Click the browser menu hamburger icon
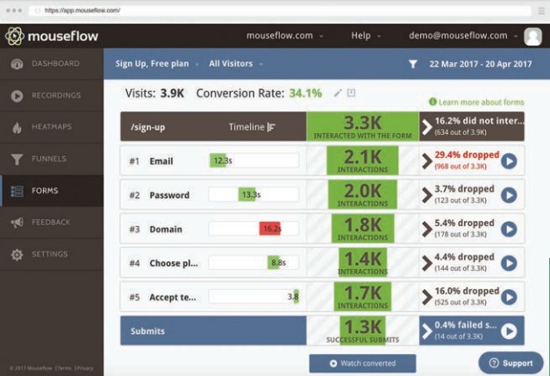 pyautogui.click(x=541, y=11)
